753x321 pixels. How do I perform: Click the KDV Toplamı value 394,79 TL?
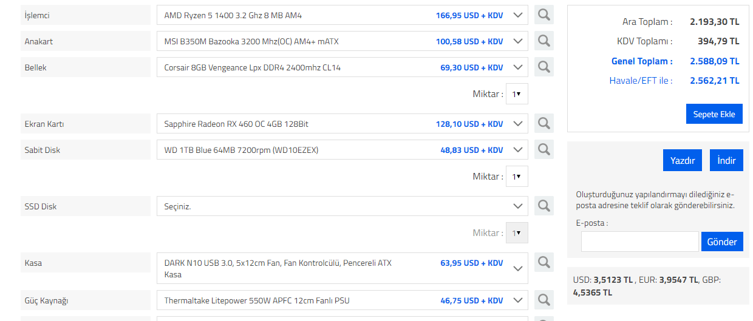click(x=718, y=41)
